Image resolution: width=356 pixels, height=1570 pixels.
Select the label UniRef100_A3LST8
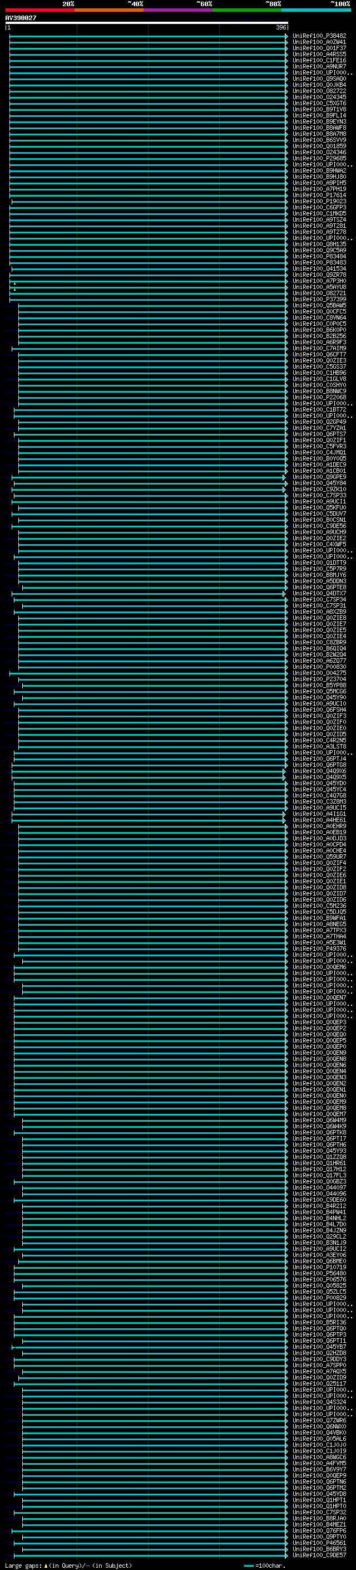pos(319,747)
